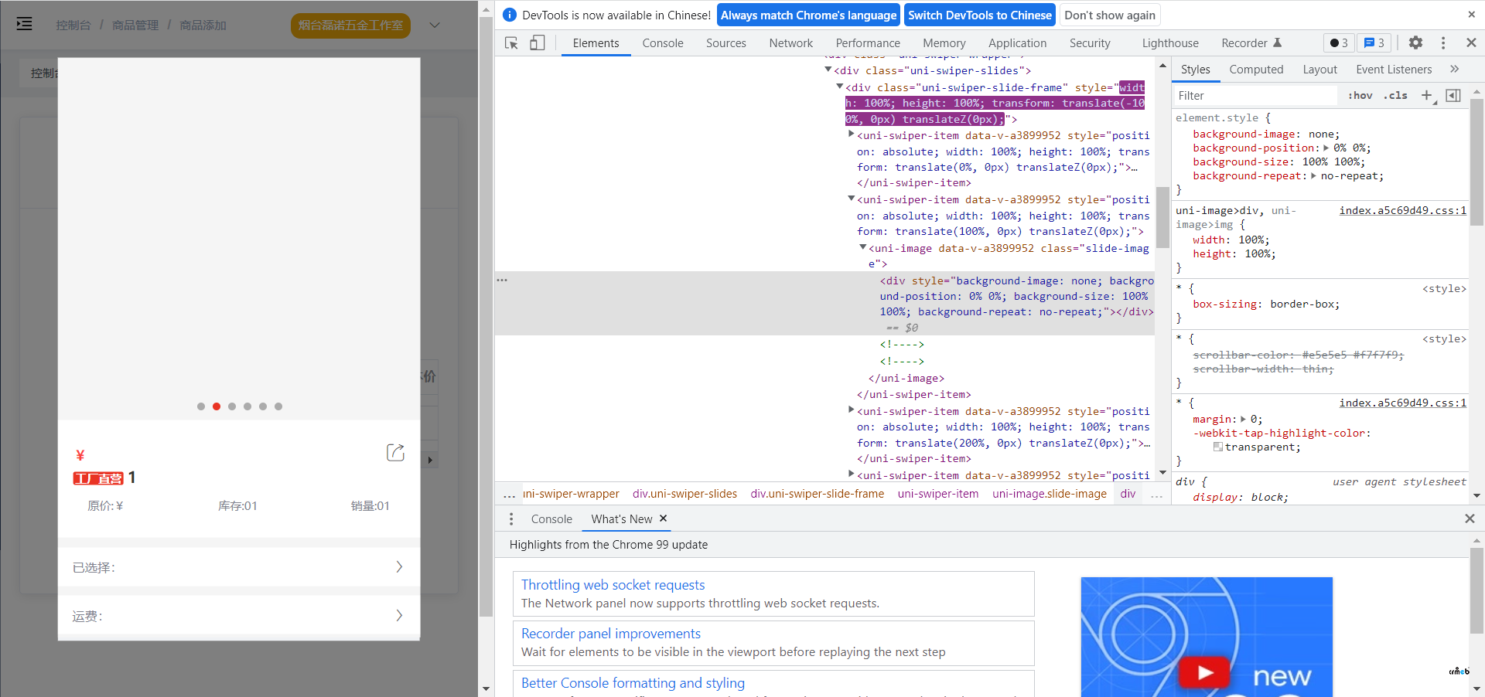Toggle the device toolbar icon
This screenshot has height=697, width=1485.
(x=538, y=43)
